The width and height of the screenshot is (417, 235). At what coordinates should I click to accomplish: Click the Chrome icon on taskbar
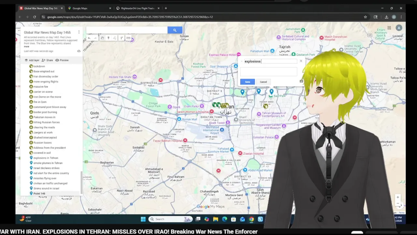[251, 219]
